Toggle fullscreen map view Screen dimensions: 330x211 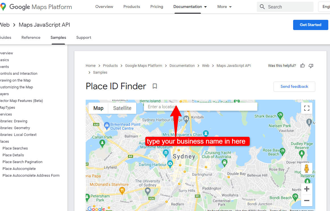[x=307, y=108]
